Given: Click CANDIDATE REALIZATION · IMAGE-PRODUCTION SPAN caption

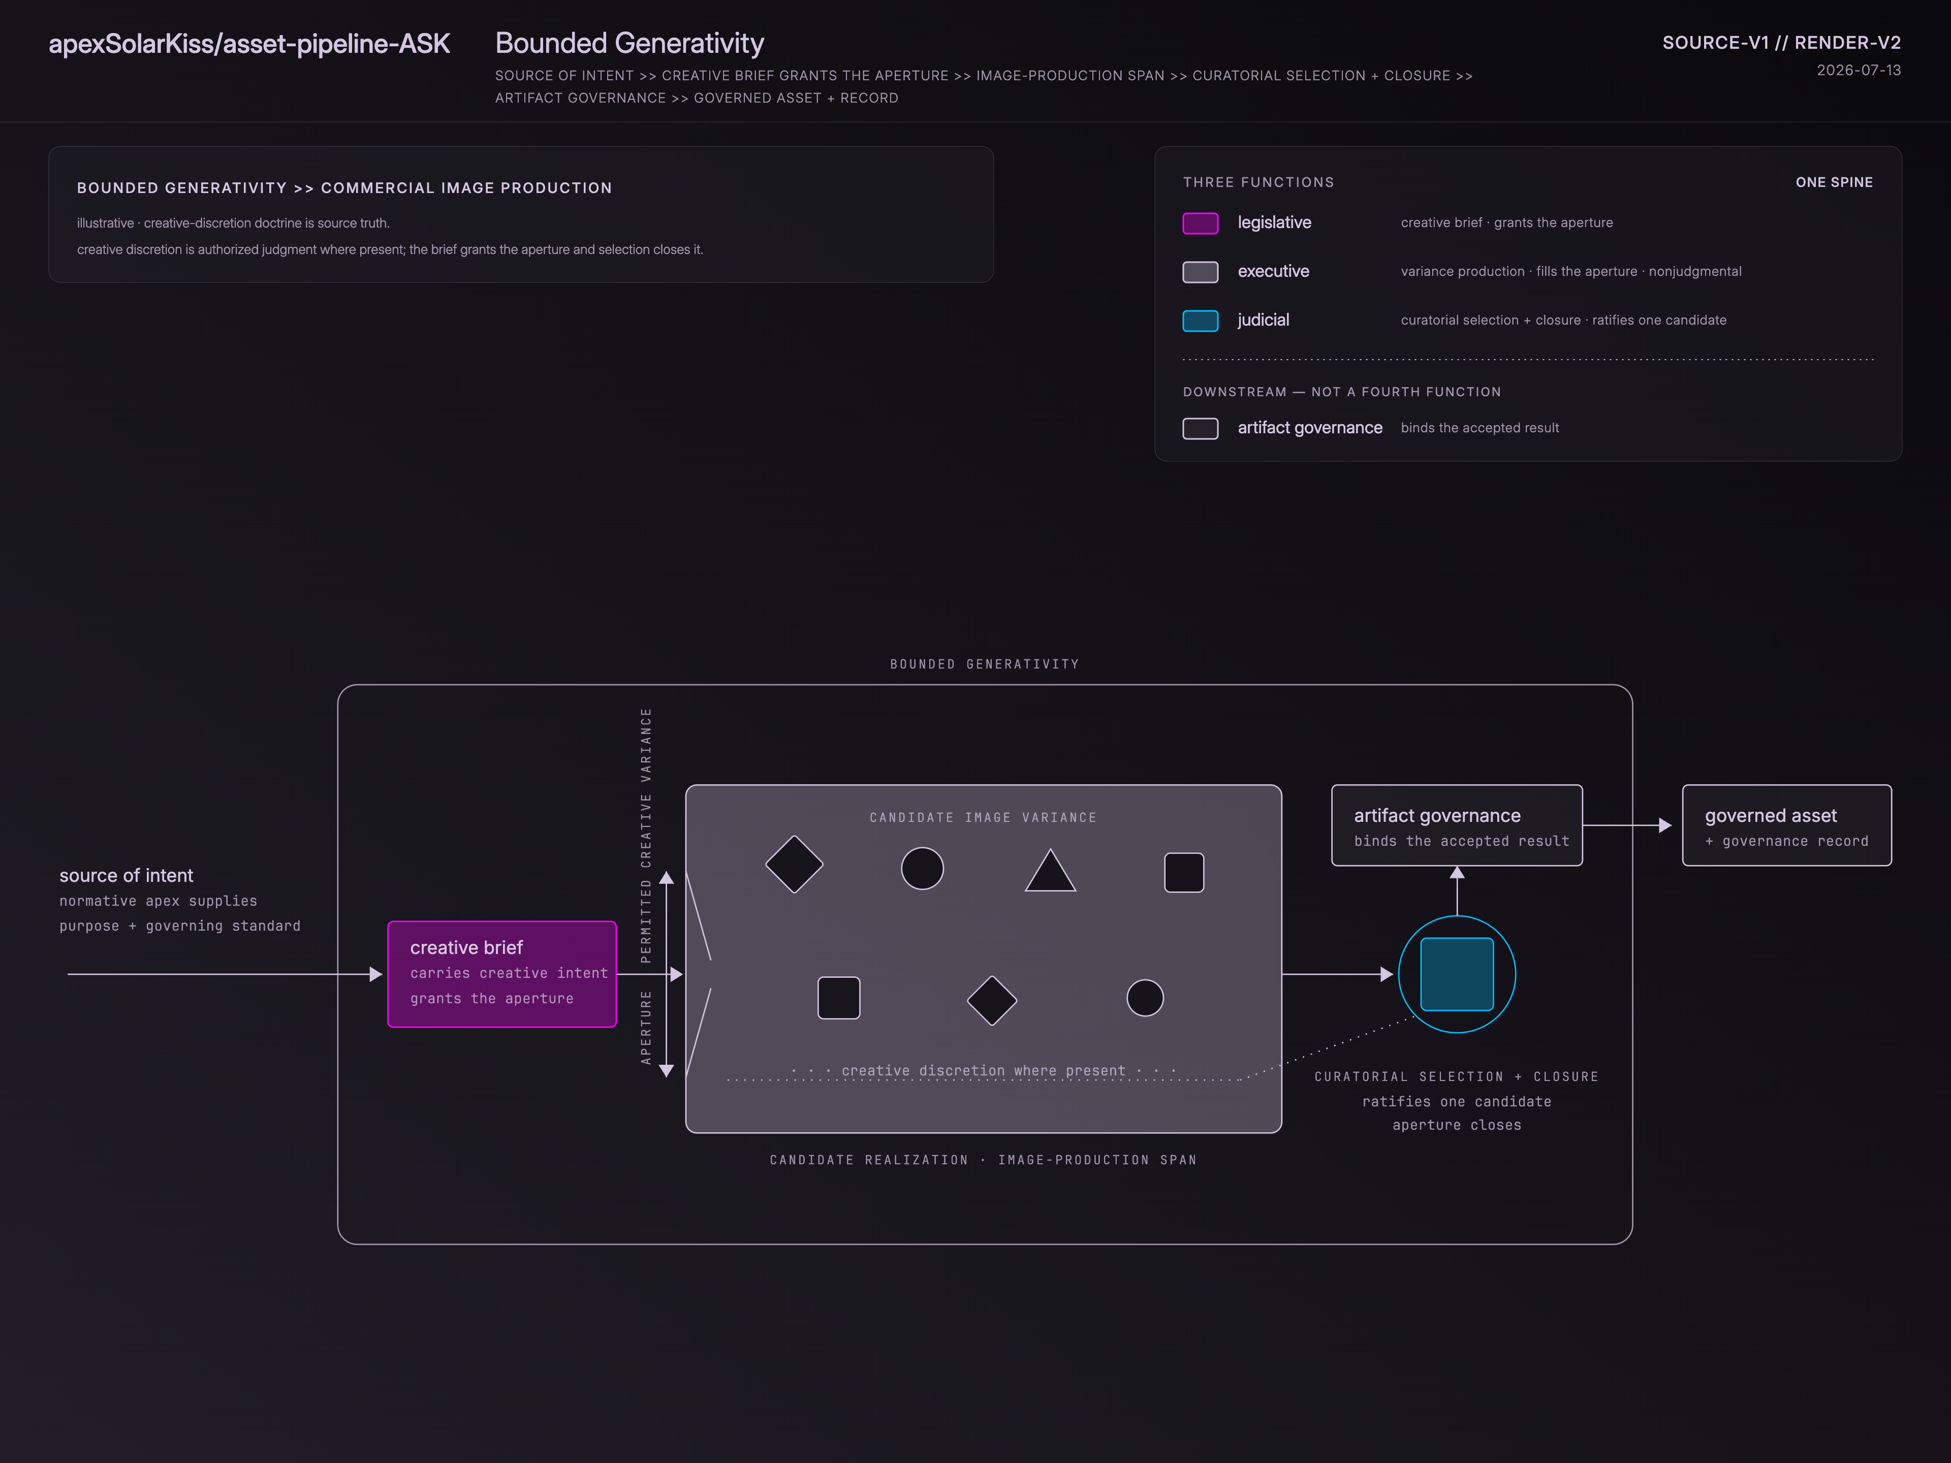Looking at the screenshot, I should 983,1160.
